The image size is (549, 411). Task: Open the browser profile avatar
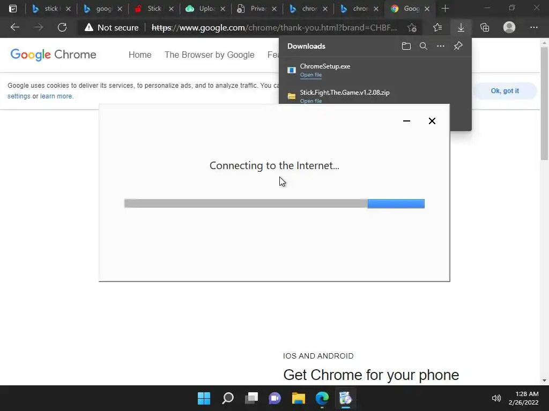[509, 27]
